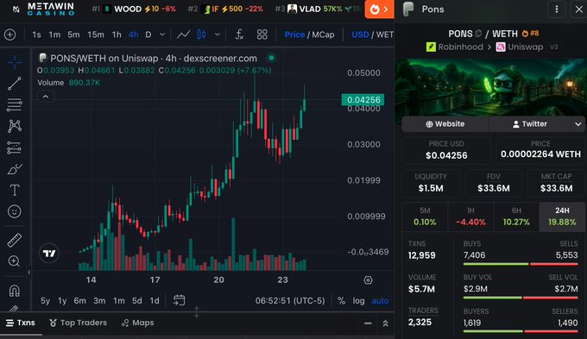Viewport: 587px width, 339px height.
Task: Open the chart type dropdown arrow
Action: pos(218,35)
